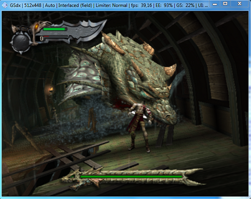This screenshot has height=199, width=251.
Task: Click the player's green health bar
Action: (54, 29)
